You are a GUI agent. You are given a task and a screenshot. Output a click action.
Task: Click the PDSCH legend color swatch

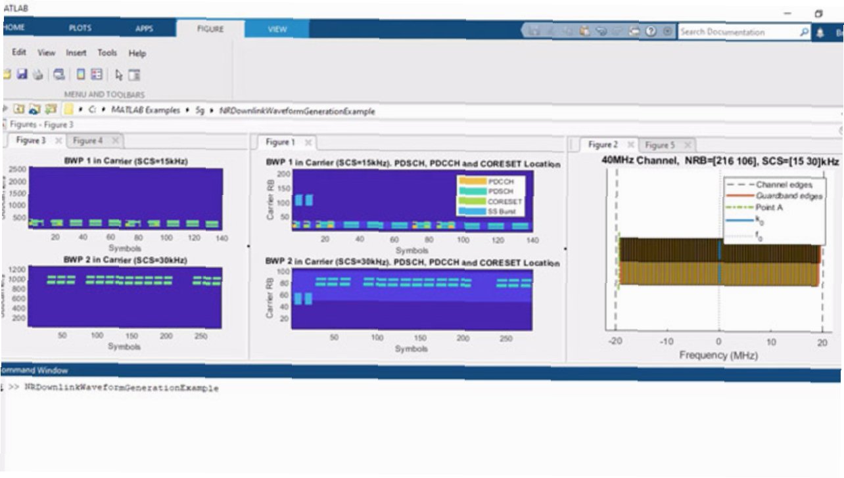(x=472, y=190)
